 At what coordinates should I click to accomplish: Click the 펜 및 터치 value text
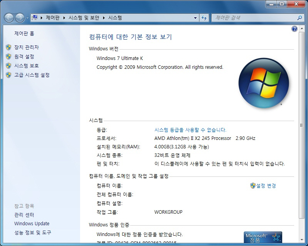coord(219,164)
